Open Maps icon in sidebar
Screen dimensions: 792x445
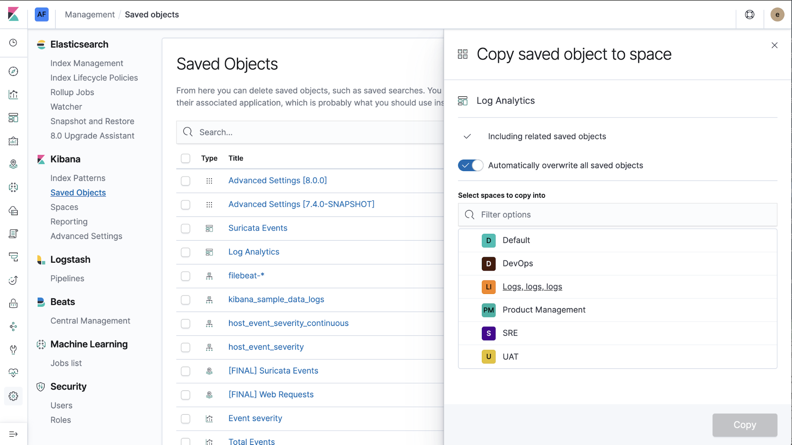click(x=13, y=164)
